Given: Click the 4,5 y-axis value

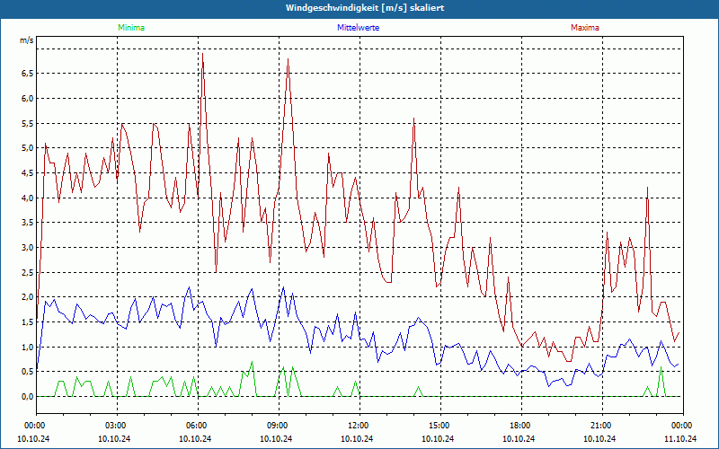Looking at the screenshot, I should pos(28,172).
